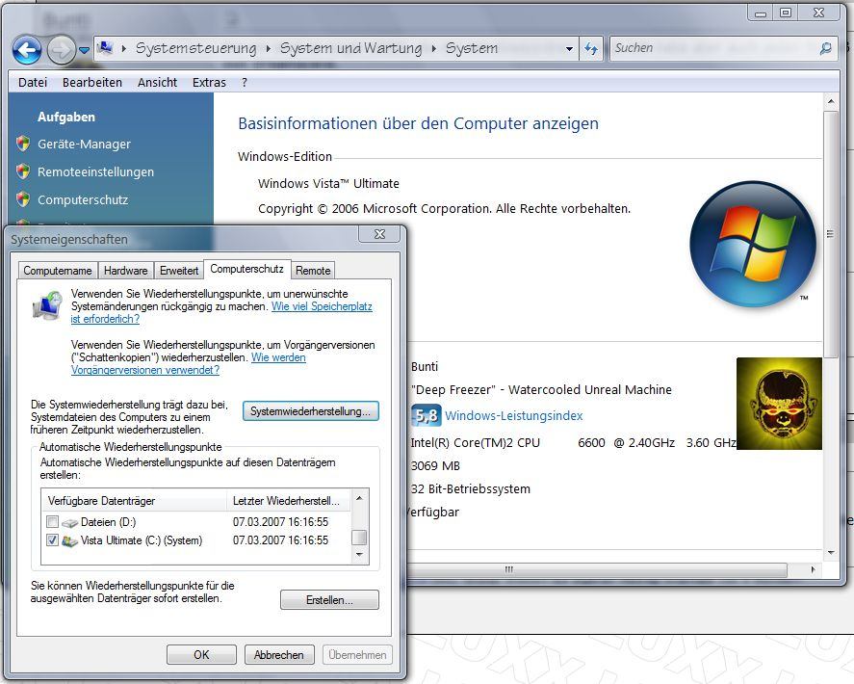The width and height of the screenshot is (854, 684).
Task: Click the drive list scrollbar thumb
Action: click(x=359, y=538)
